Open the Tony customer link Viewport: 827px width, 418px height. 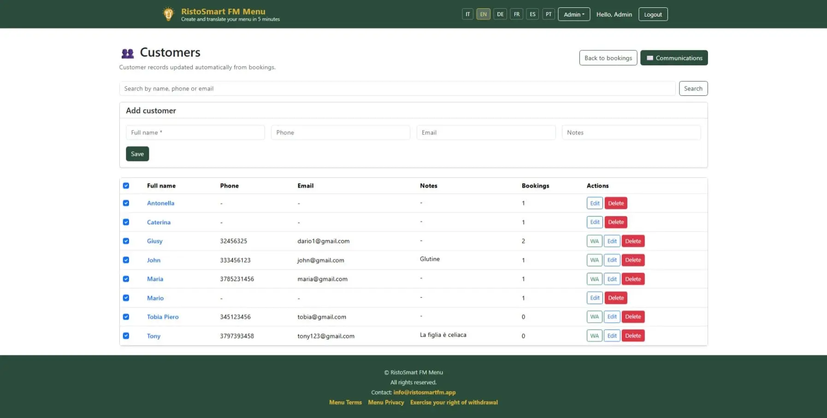tap(154, 336)
